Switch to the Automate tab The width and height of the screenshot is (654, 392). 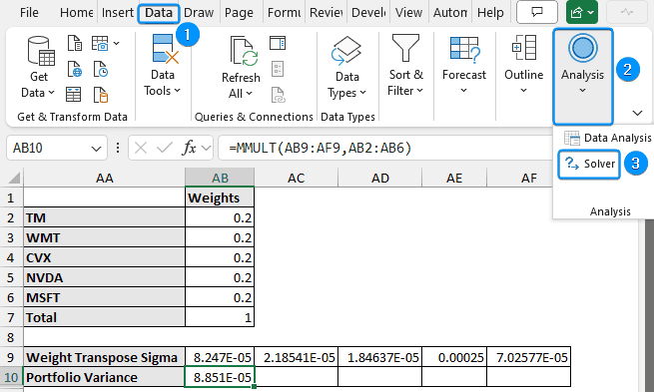(450, 13)
